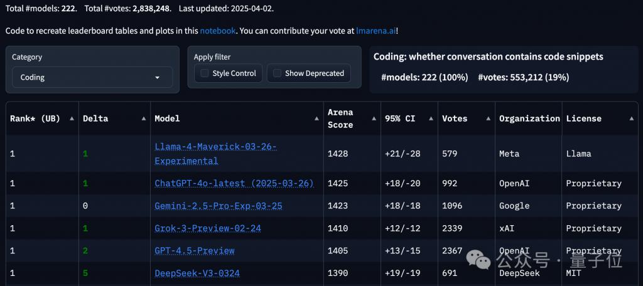Open DeepSeek-V3-0324 model link
This screenshot has width=643, height=286.
[x=197, y=273]
